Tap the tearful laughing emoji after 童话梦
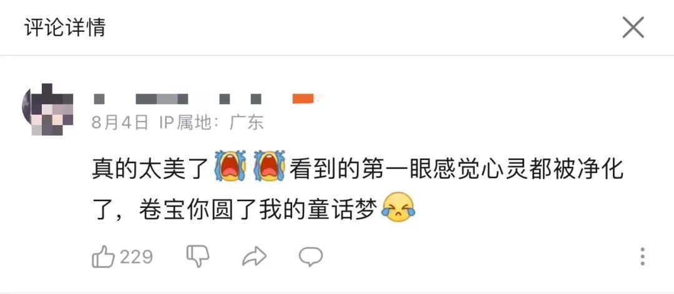This screenshot has width=674, height=294. coord(398,207)
